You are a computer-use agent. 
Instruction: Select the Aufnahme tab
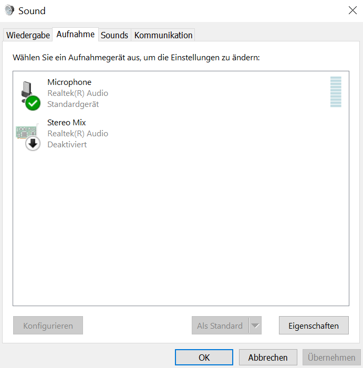point(75,35)
